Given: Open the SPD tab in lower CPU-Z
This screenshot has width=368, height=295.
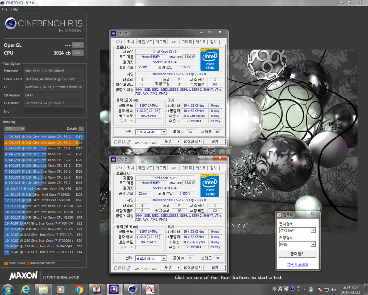Looking at the screenshot, I should [173, 168].
